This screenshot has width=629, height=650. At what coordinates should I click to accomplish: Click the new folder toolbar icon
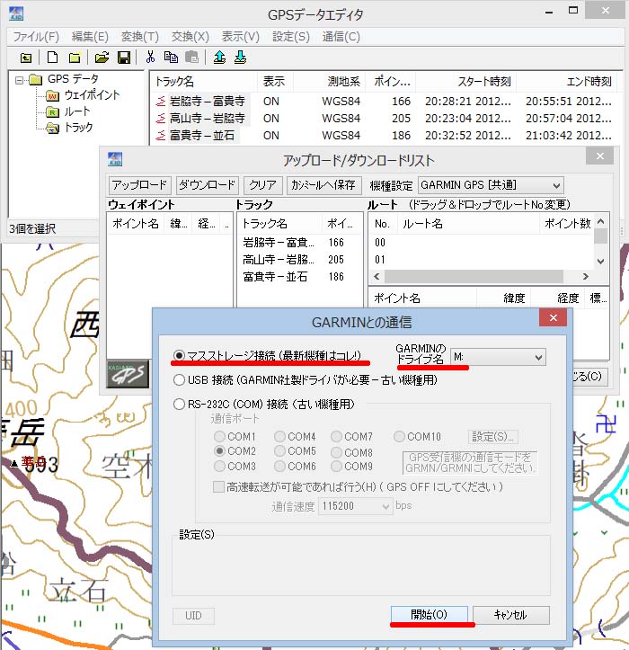(75, 58)
